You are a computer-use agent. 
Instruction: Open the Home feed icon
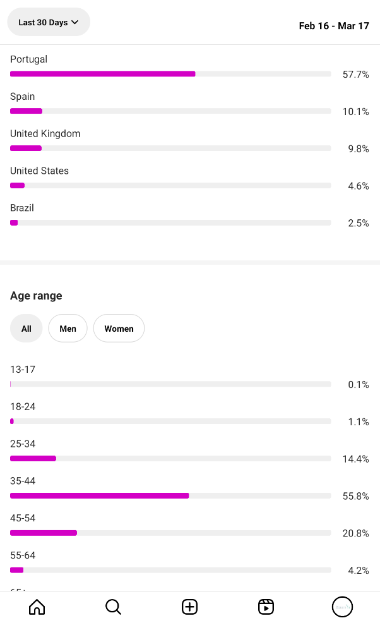(37, 607)
